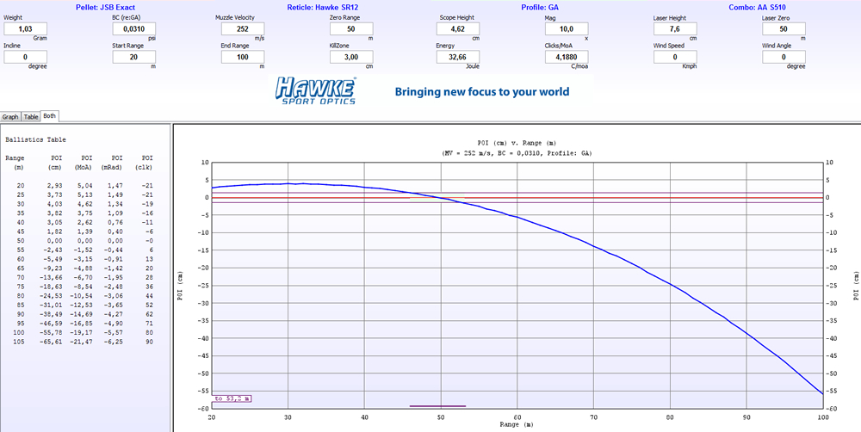Click the 'Range (m)' x-axis label

(516, 424)
